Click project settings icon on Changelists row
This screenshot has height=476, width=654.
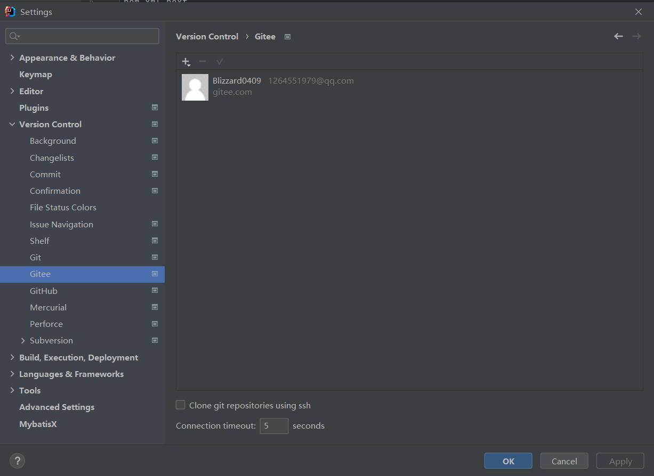coord(155,158)
